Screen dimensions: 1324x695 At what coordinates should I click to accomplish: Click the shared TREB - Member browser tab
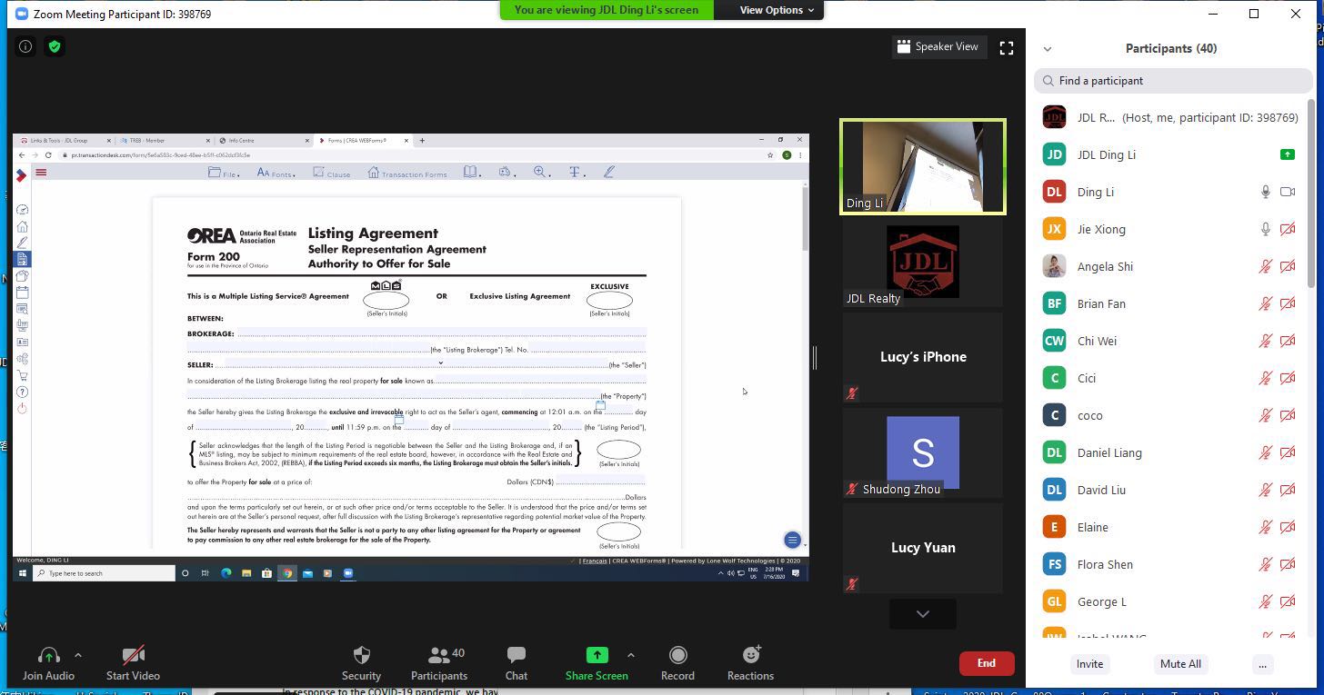coord(163,141)
